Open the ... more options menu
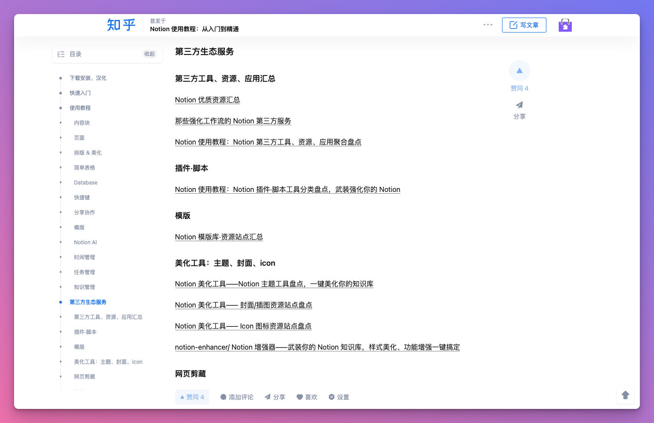The height and width of the screenshot is (423, 654). pyautogui.click(x=488, y=25)
